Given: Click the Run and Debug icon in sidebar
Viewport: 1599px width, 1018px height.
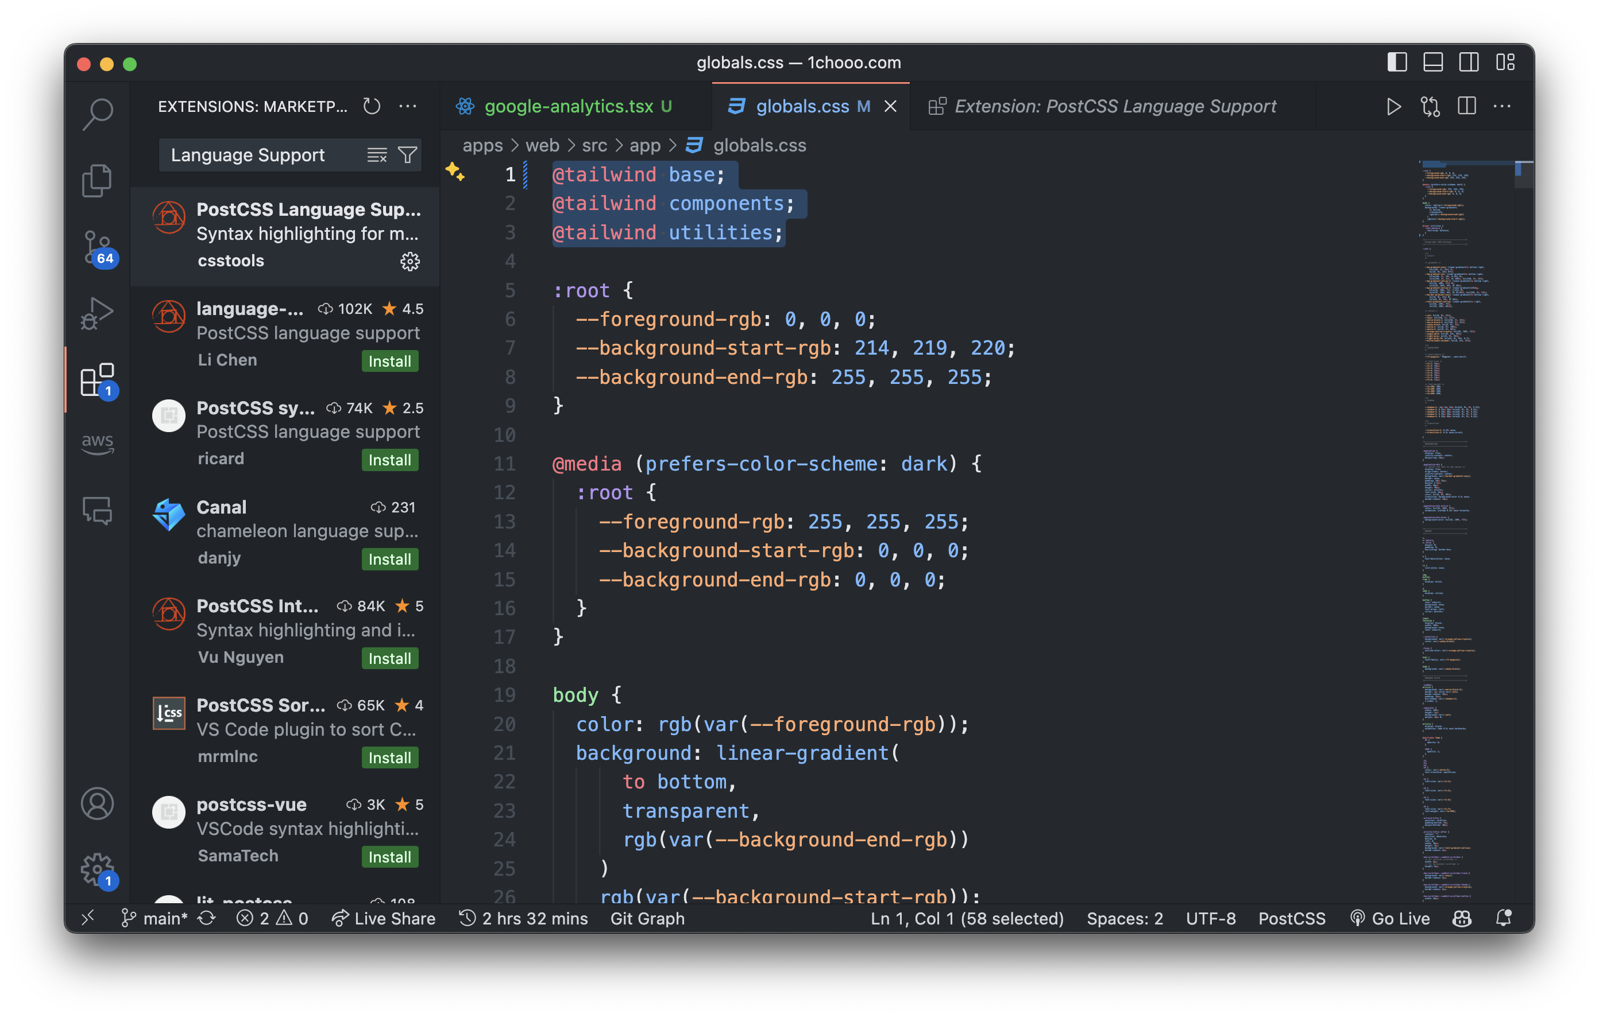Looking at the screenshot, I should tap(98, 312).
